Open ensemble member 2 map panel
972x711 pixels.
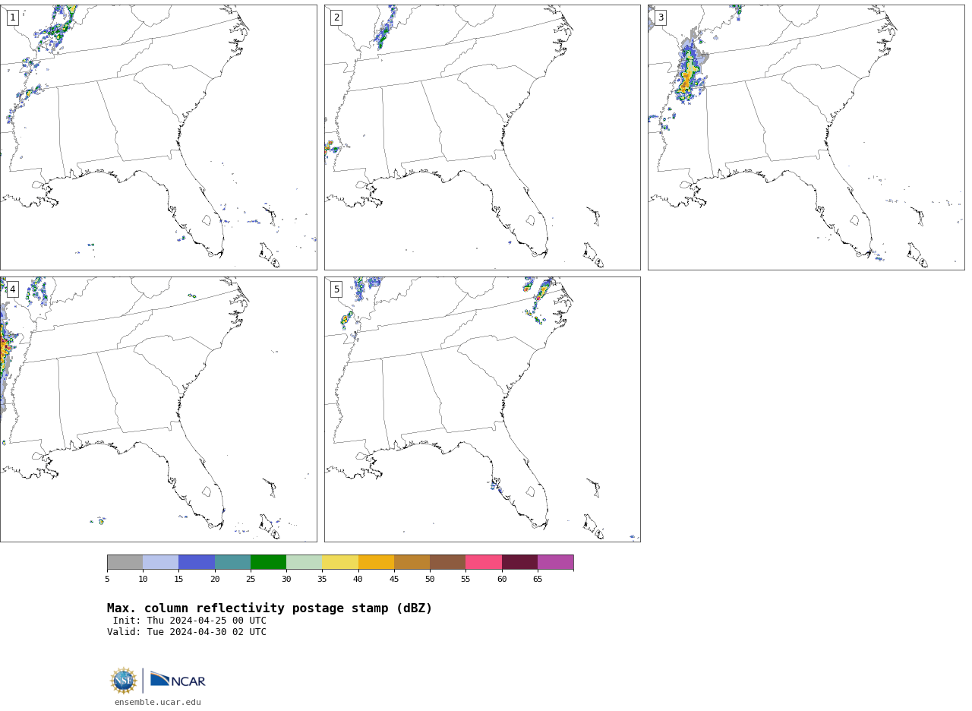tap(482, 137)
